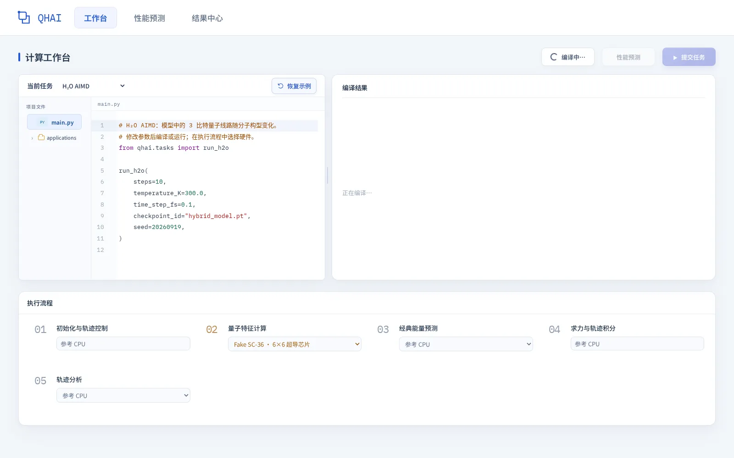Open the 轨迹分析 参考 CPU dropdown
This screenshot has height=458, width=734.
coord(123,396)
